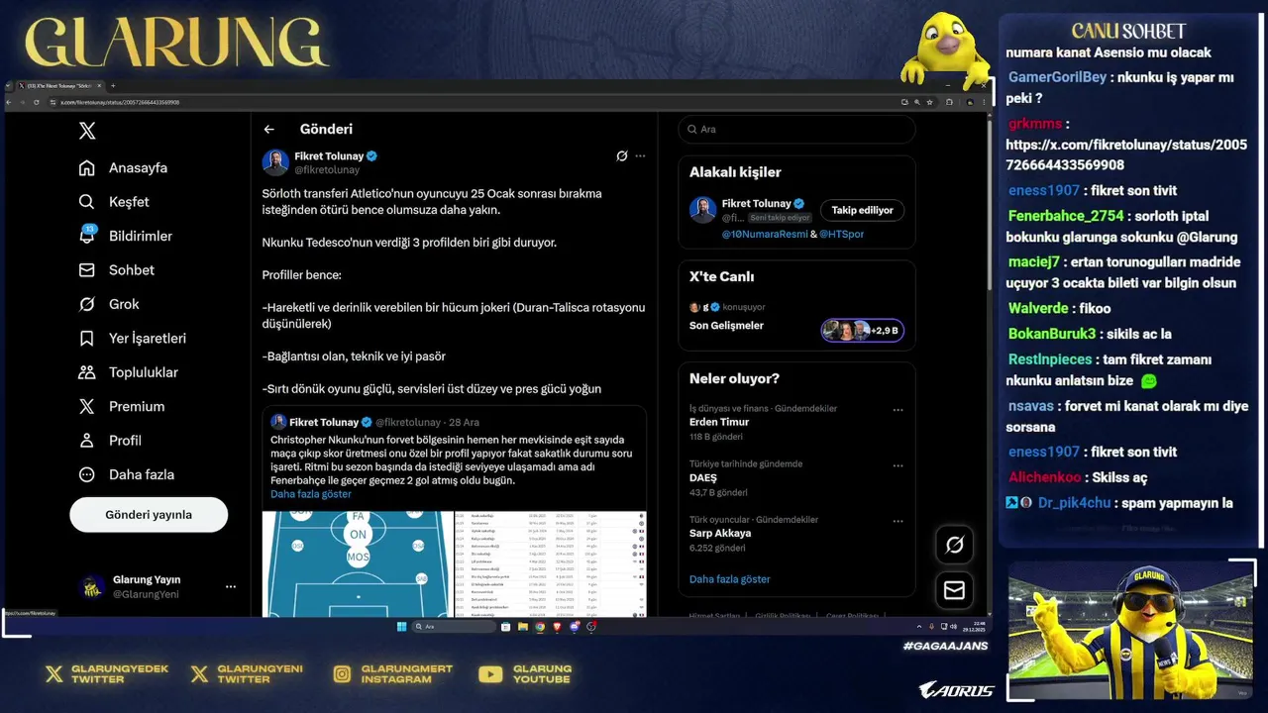The image size is (1268, 713).
Task: Click Takip ediliyor following button
Action: coord(862,210)
